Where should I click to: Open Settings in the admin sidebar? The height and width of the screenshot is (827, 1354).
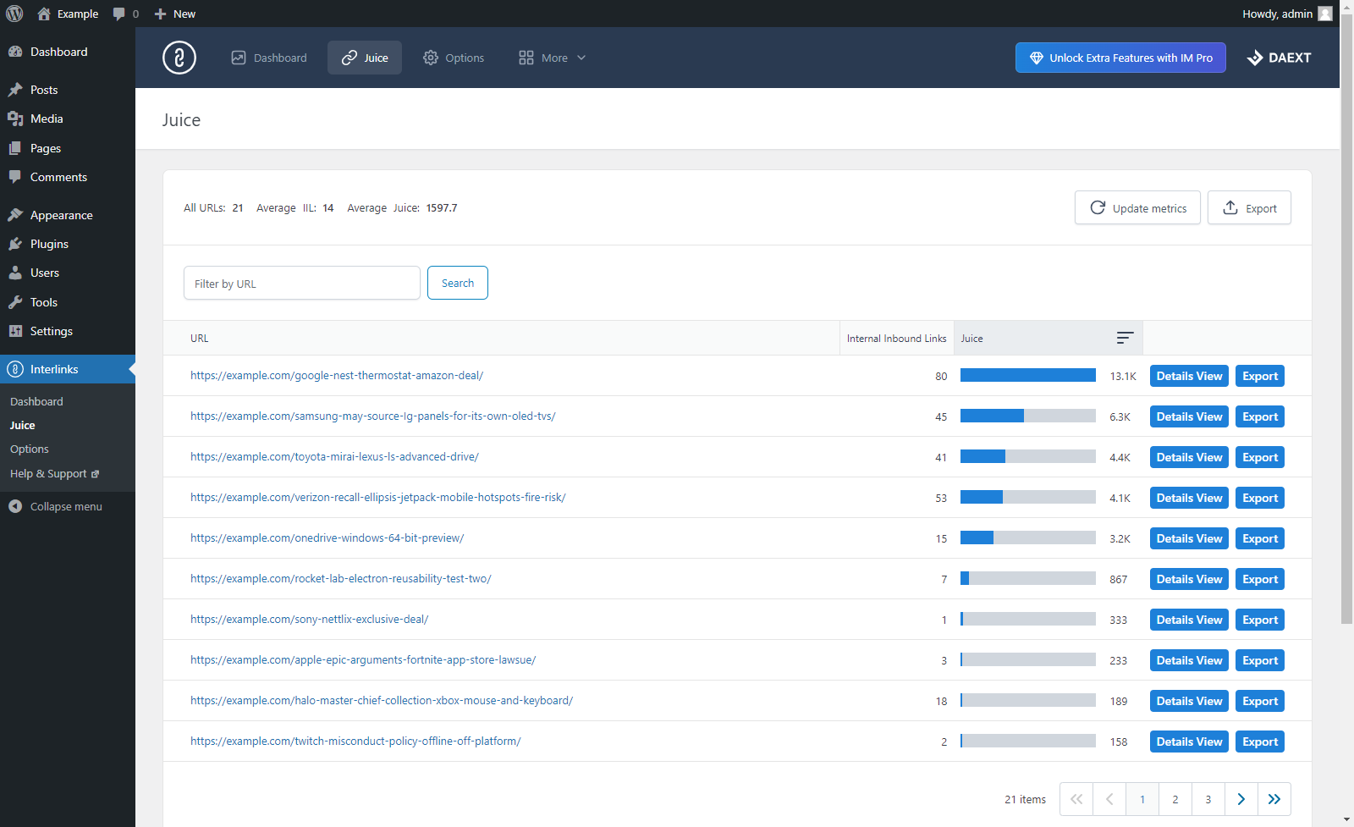[x=68, y=331]
